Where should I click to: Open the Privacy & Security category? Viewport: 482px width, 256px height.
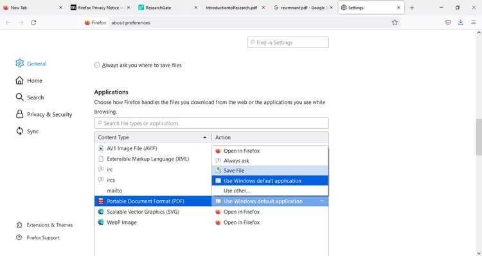click(x=44, y=114)
